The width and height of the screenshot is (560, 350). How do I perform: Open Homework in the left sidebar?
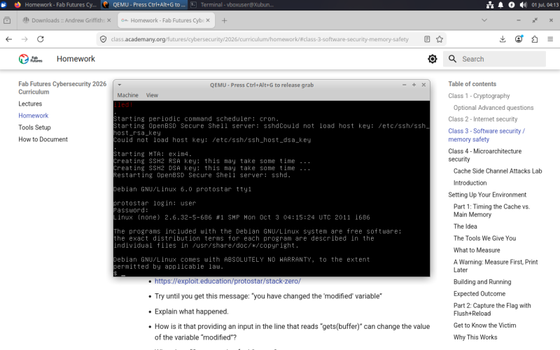tap(33, 115)
